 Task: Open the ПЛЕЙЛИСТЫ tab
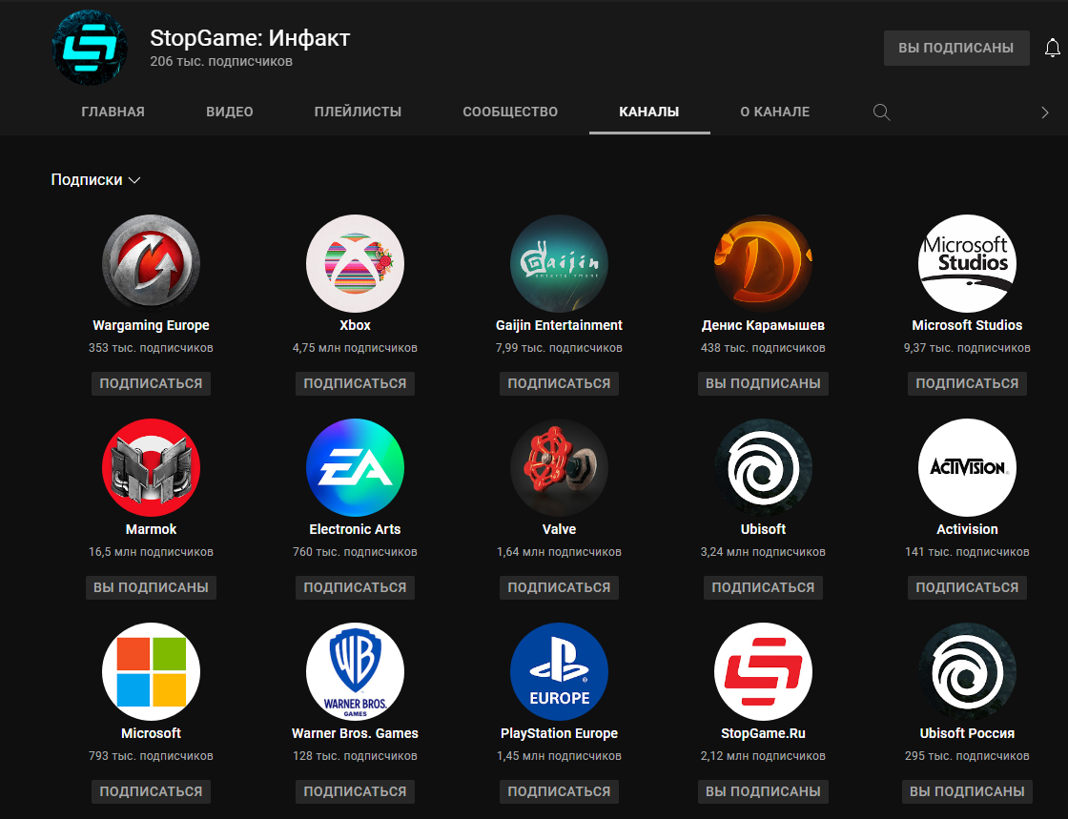click(358, 112)
